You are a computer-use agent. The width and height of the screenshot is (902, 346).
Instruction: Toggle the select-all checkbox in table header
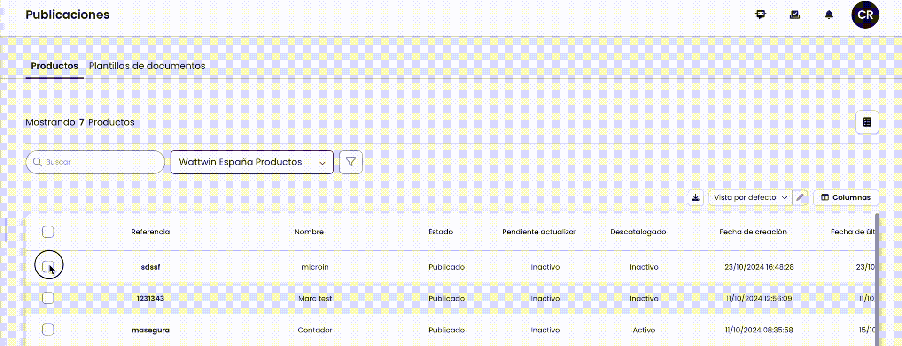point(48,232)
